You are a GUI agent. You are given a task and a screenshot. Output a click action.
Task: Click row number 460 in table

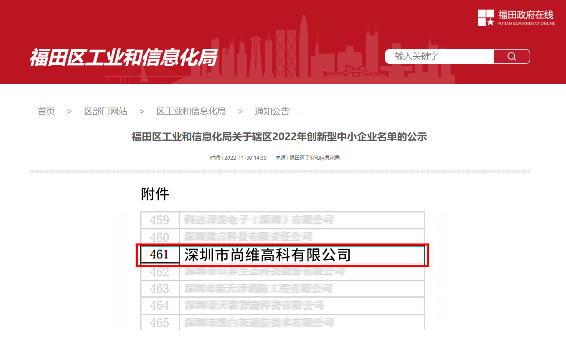point(160,237)
